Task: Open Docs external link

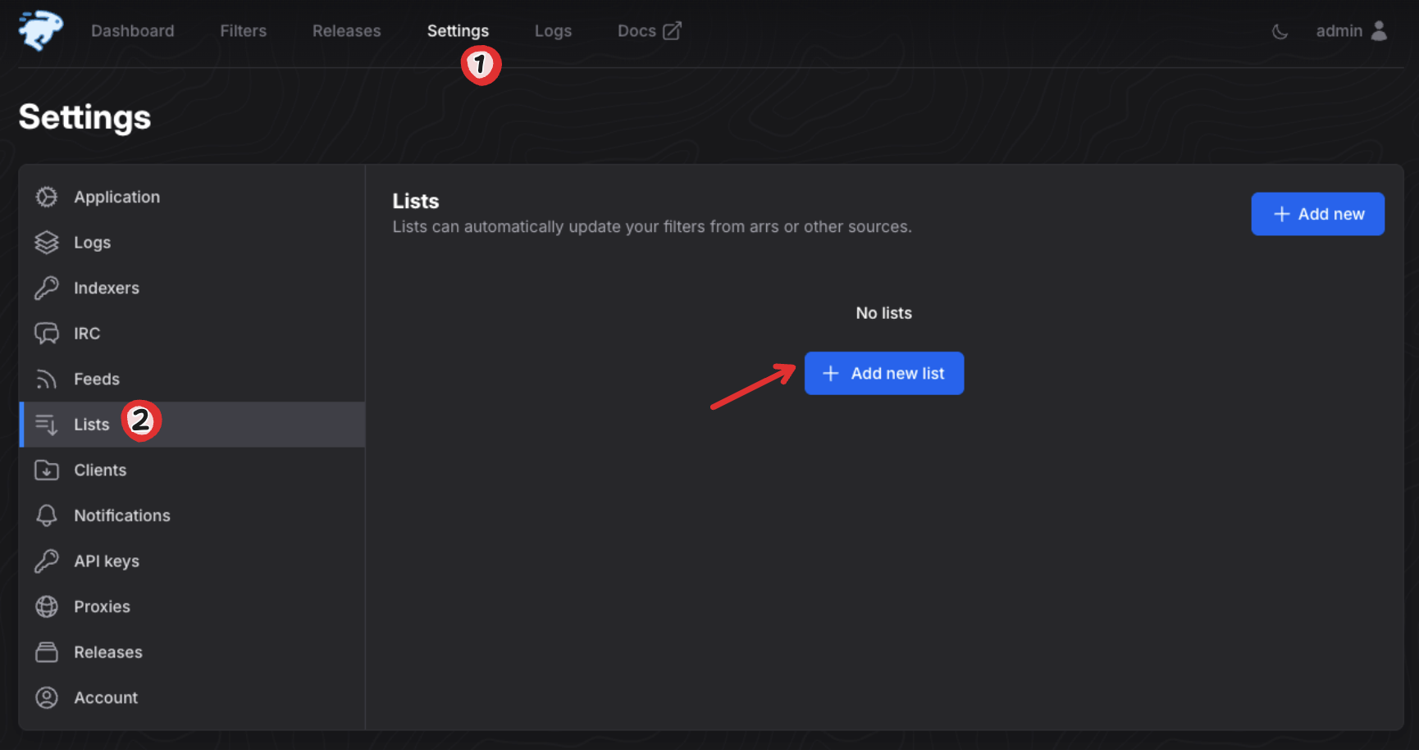Action: pos(649,31)
